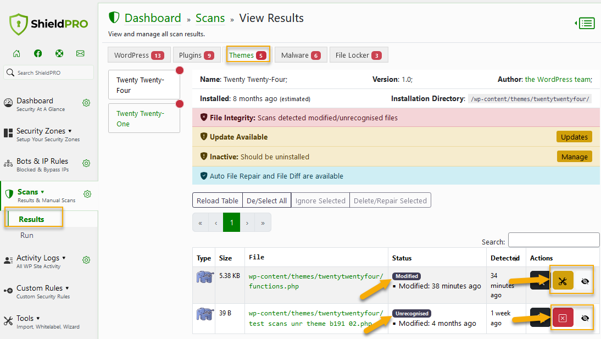Image resolution: width=601 pixels, height=339 pixels.
Task: Go to next page with single chevron
Action: click(247, 223)
